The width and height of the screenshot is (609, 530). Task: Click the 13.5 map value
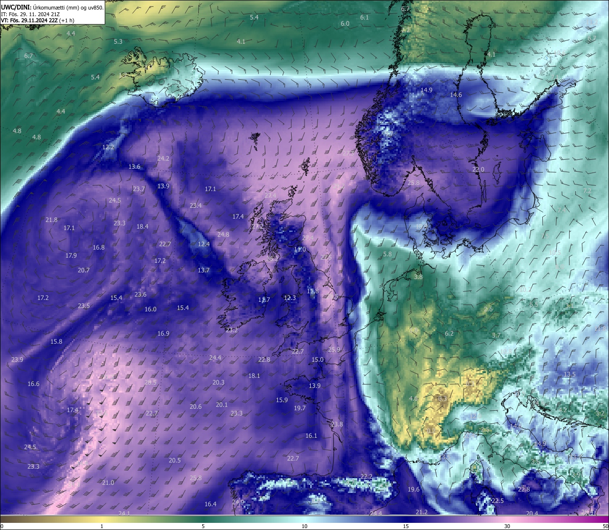570,375
